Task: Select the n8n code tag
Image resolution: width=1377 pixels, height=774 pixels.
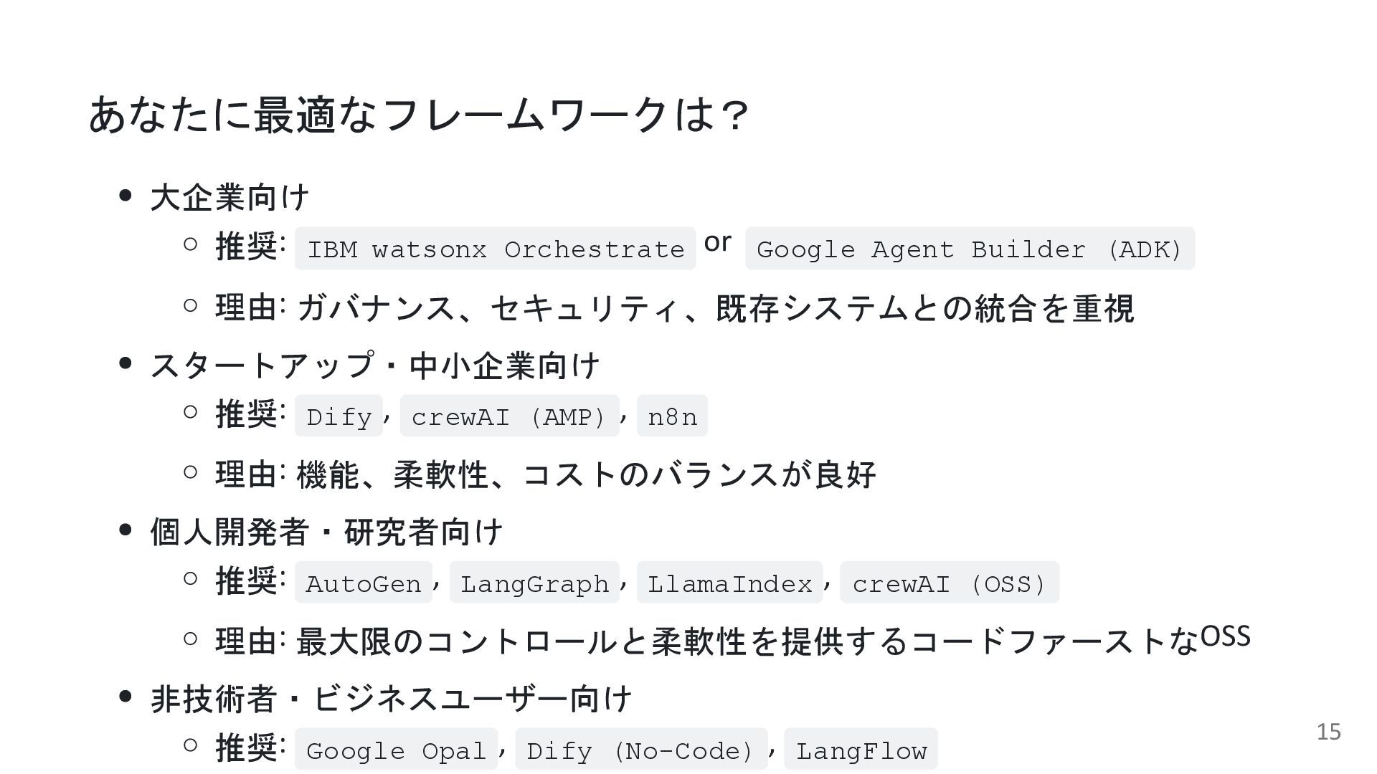Action: pyautogui.click(x=672, y=416)
